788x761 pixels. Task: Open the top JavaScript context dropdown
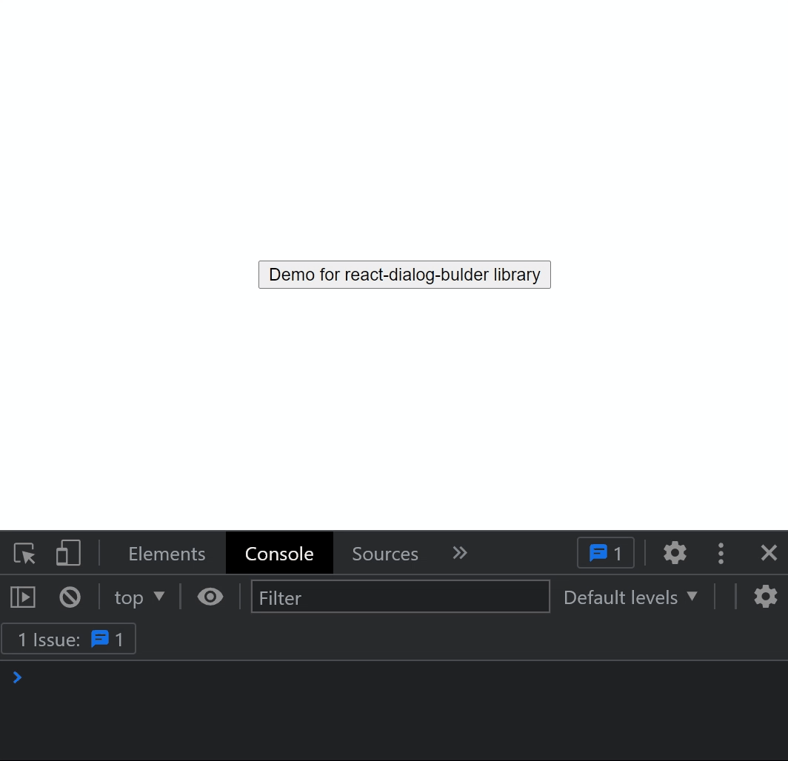coord(139,597)
